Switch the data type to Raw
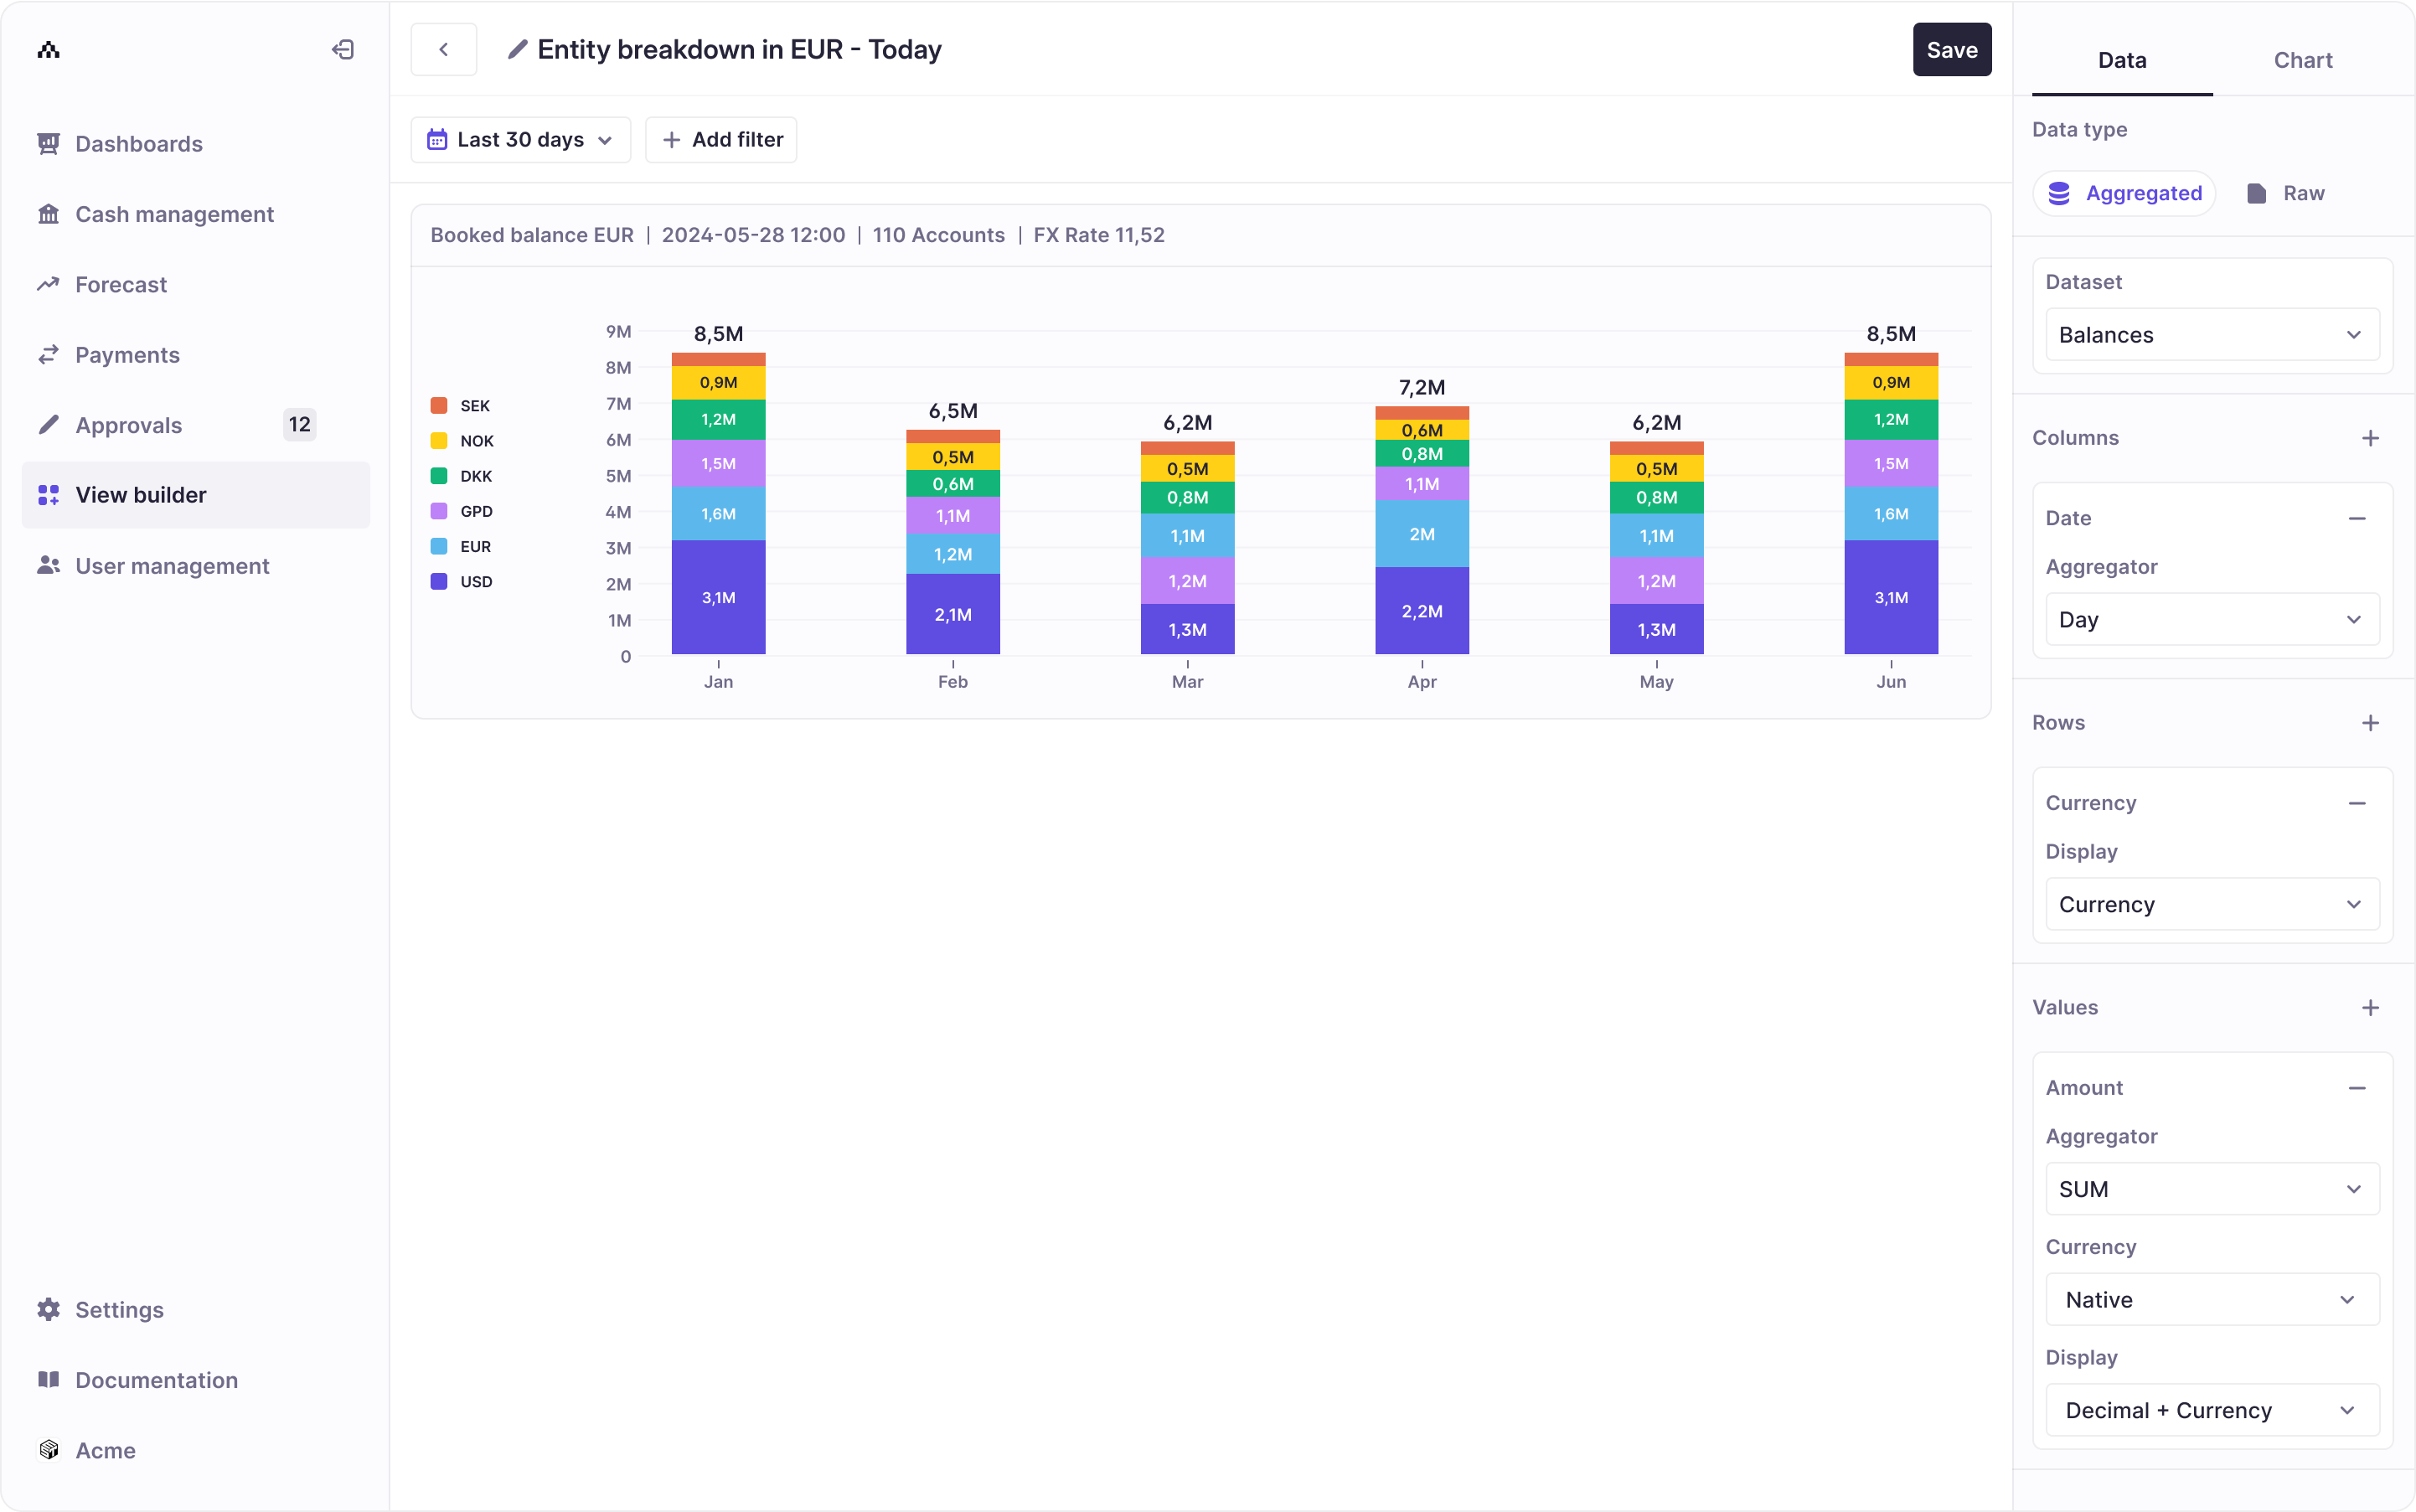2416x1512 pixels. point(2285,193)
